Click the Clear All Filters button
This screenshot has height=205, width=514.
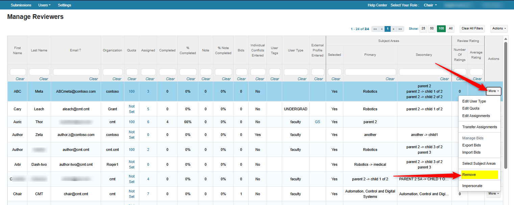pos(472,29)
